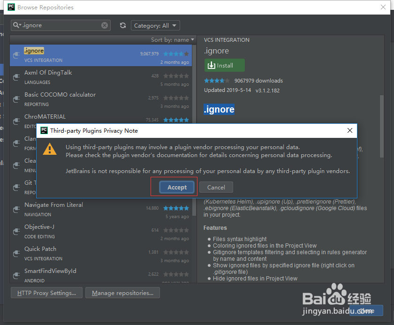Image resolution: width=394 pixels, height=325 pixels.
Task: Click PyCharm icon in privacy note title bar
Action: click(x=44, y=130)
